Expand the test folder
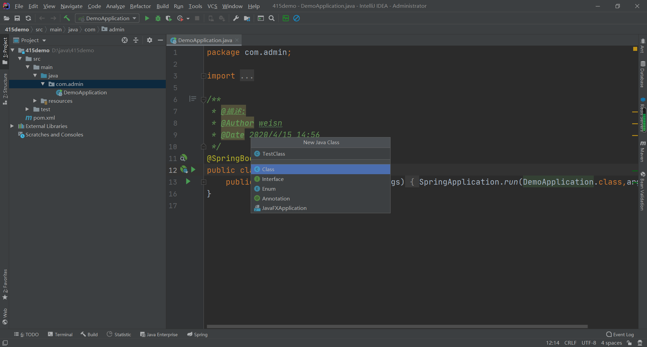647x347 pixels. point(27,109)
